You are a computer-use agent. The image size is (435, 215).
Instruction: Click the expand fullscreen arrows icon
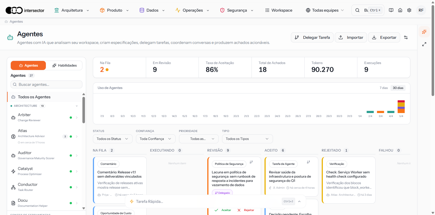point(424,44)
